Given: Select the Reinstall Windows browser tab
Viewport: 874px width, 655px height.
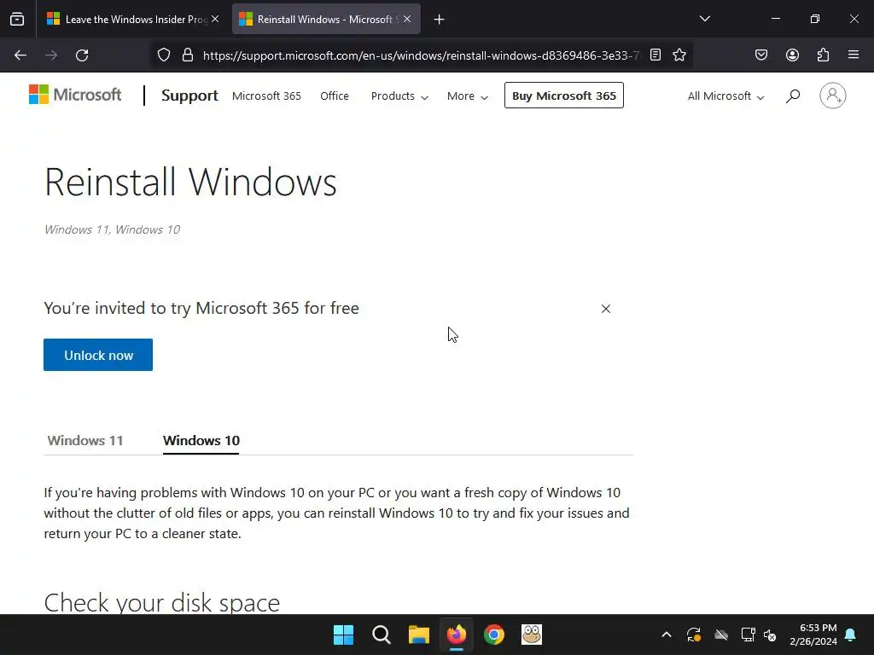Looking at the screenshot, I should tap(326, 19).
